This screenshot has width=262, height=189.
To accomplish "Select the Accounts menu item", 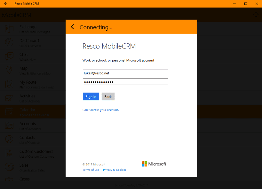I will [33, 125].
